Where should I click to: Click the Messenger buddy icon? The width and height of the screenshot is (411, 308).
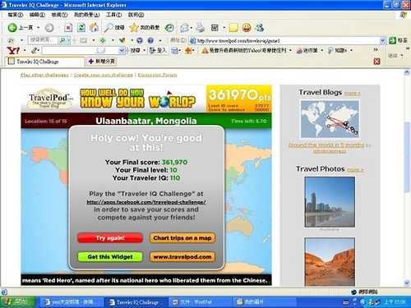tap(259, 27)
